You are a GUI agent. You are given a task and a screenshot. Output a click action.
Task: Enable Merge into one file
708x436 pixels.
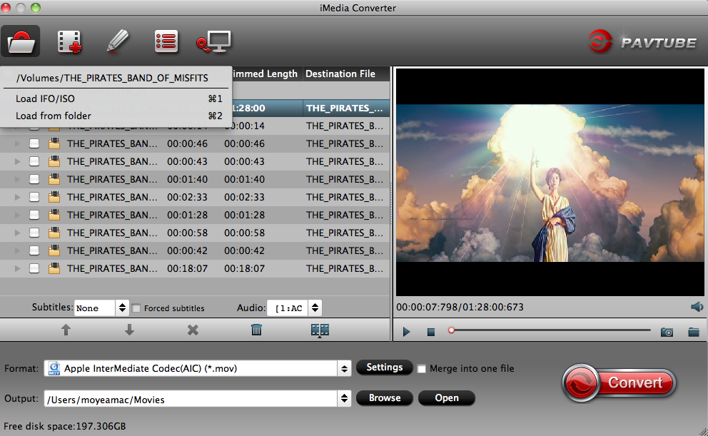(421, 369)
